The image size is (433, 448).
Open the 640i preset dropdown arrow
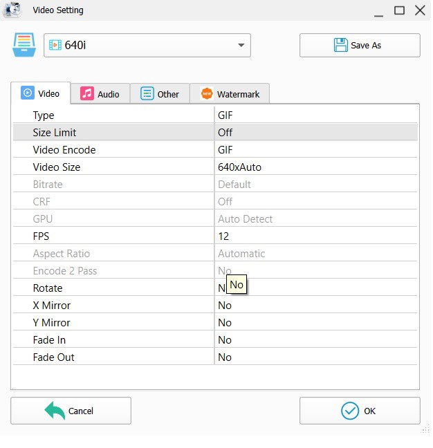pos(241,46)
